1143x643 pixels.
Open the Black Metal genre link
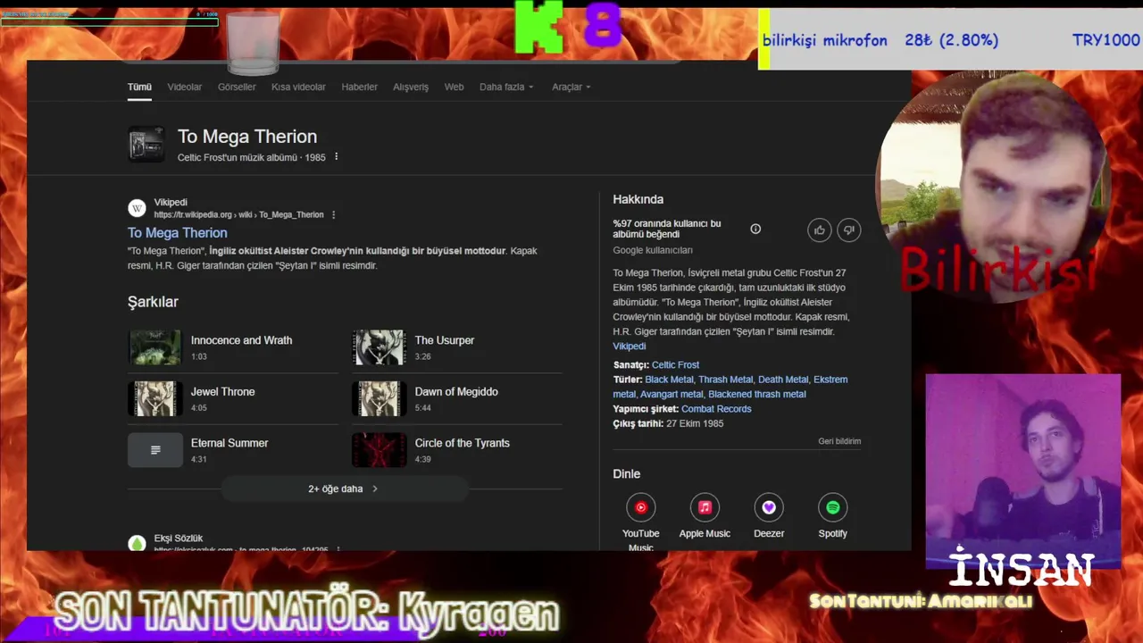coord(669,380)
